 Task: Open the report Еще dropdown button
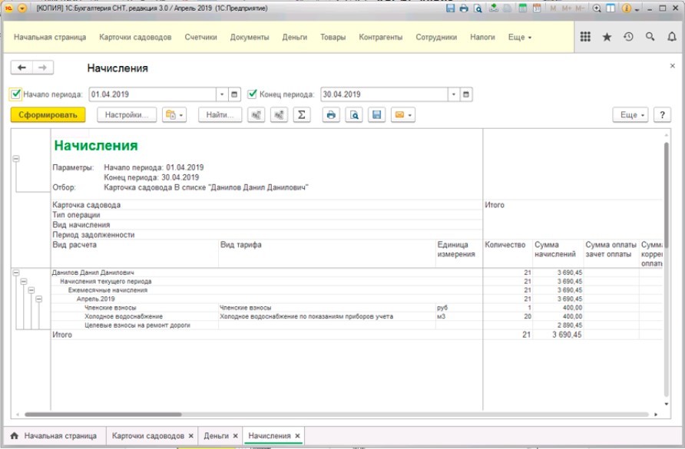[630, 115]
